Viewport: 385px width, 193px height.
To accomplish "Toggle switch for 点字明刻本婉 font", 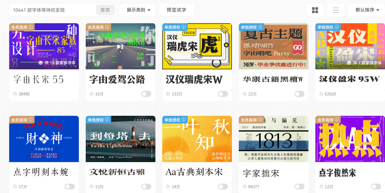I will (x=69, y=187).
